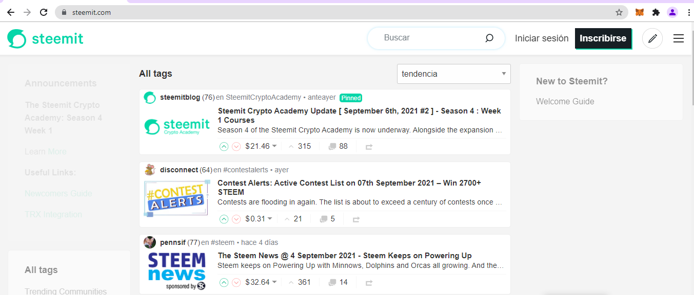Screen dimensions: 694x295
Task: Downvote The Steem News post
Action: pos(236,282)
